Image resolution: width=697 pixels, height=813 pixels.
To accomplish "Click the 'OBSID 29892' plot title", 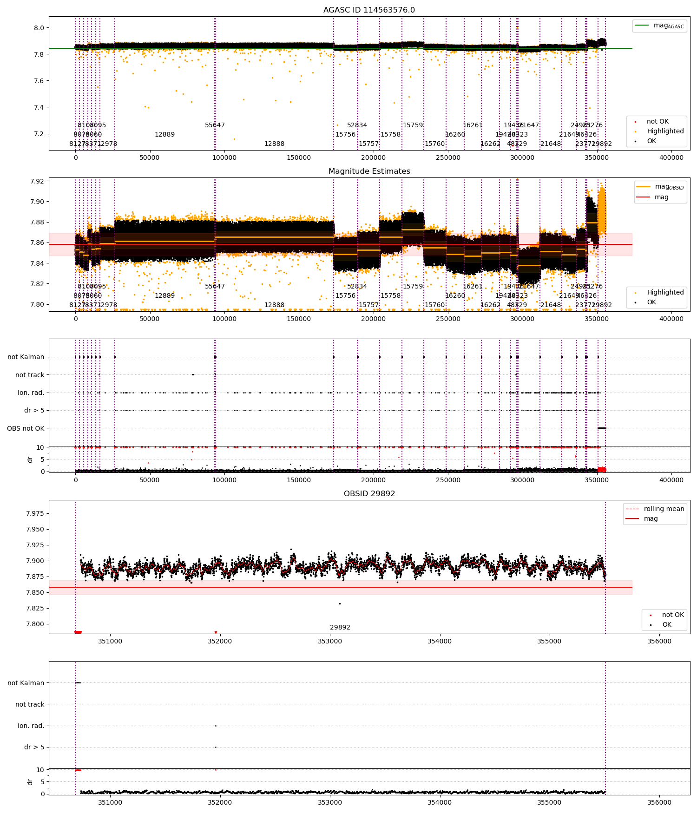I will click(x=369, y=493).
